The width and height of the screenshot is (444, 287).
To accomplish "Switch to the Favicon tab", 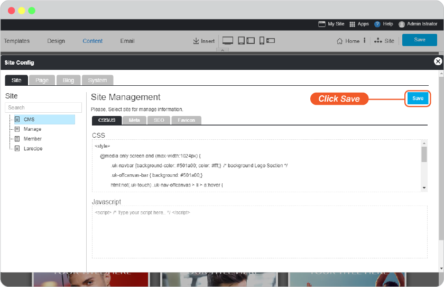I will pyautogui.click(x=186, y=120).
